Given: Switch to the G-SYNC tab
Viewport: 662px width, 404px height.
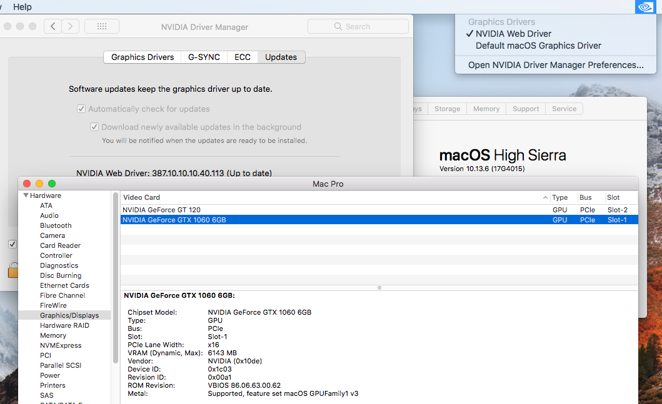Looking at the screenshot, I should coord(204,57).
